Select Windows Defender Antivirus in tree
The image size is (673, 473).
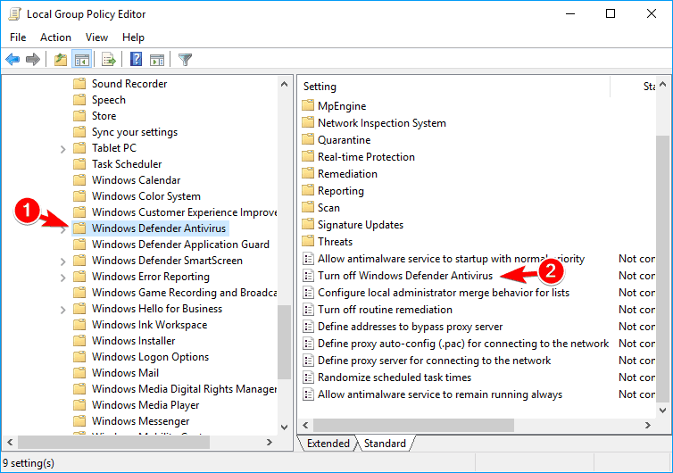pos(158,228)
